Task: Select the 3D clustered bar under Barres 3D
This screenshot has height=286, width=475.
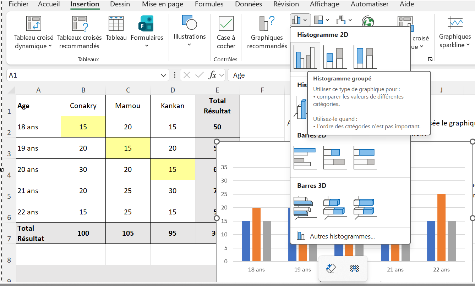Action: 305,206
